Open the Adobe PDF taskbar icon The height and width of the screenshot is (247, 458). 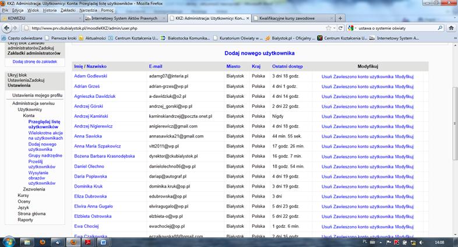(88, 242)
